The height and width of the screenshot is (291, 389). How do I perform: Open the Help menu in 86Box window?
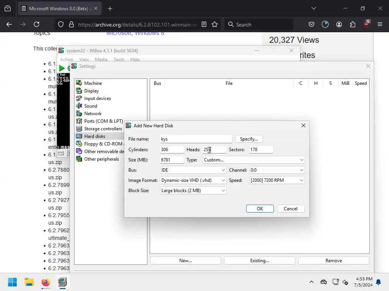pos(135,59)
